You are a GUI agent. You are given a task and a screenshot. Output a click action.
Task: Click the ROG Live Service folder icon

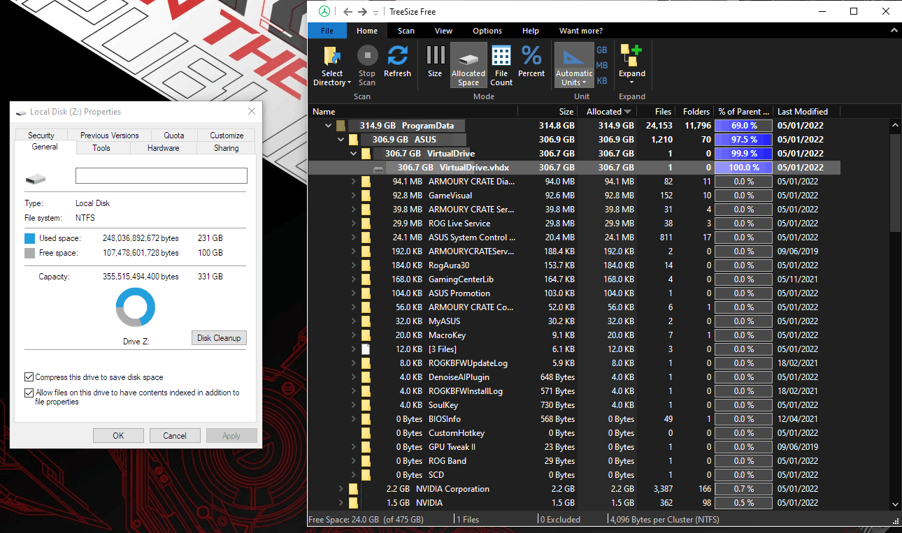click(366, 224)
